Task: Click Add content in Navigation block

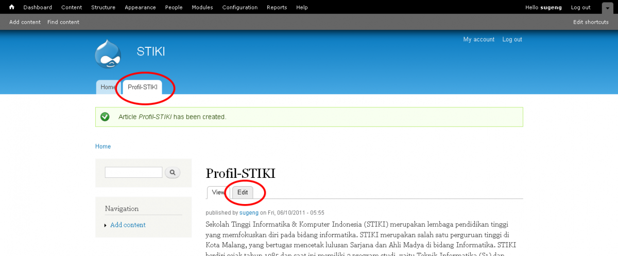Action: click(x=128, y=225)
